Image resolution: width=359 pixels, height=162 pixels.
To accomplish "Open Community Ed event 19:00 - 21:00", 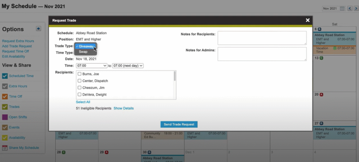I will pos(163,135).
